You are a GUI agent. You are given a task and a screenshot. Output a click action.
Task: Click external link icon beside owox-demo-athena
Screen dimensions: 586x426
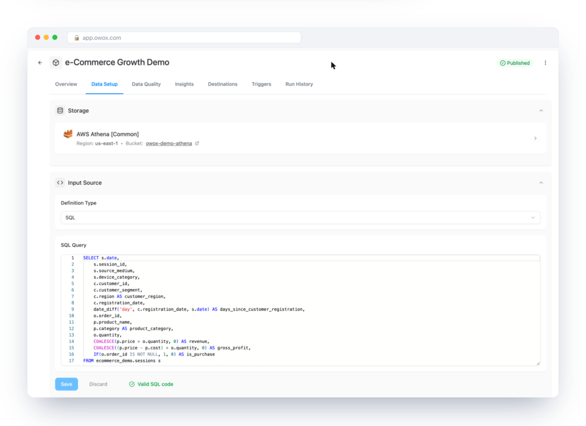pyautogui.click(x=197, y=143)
